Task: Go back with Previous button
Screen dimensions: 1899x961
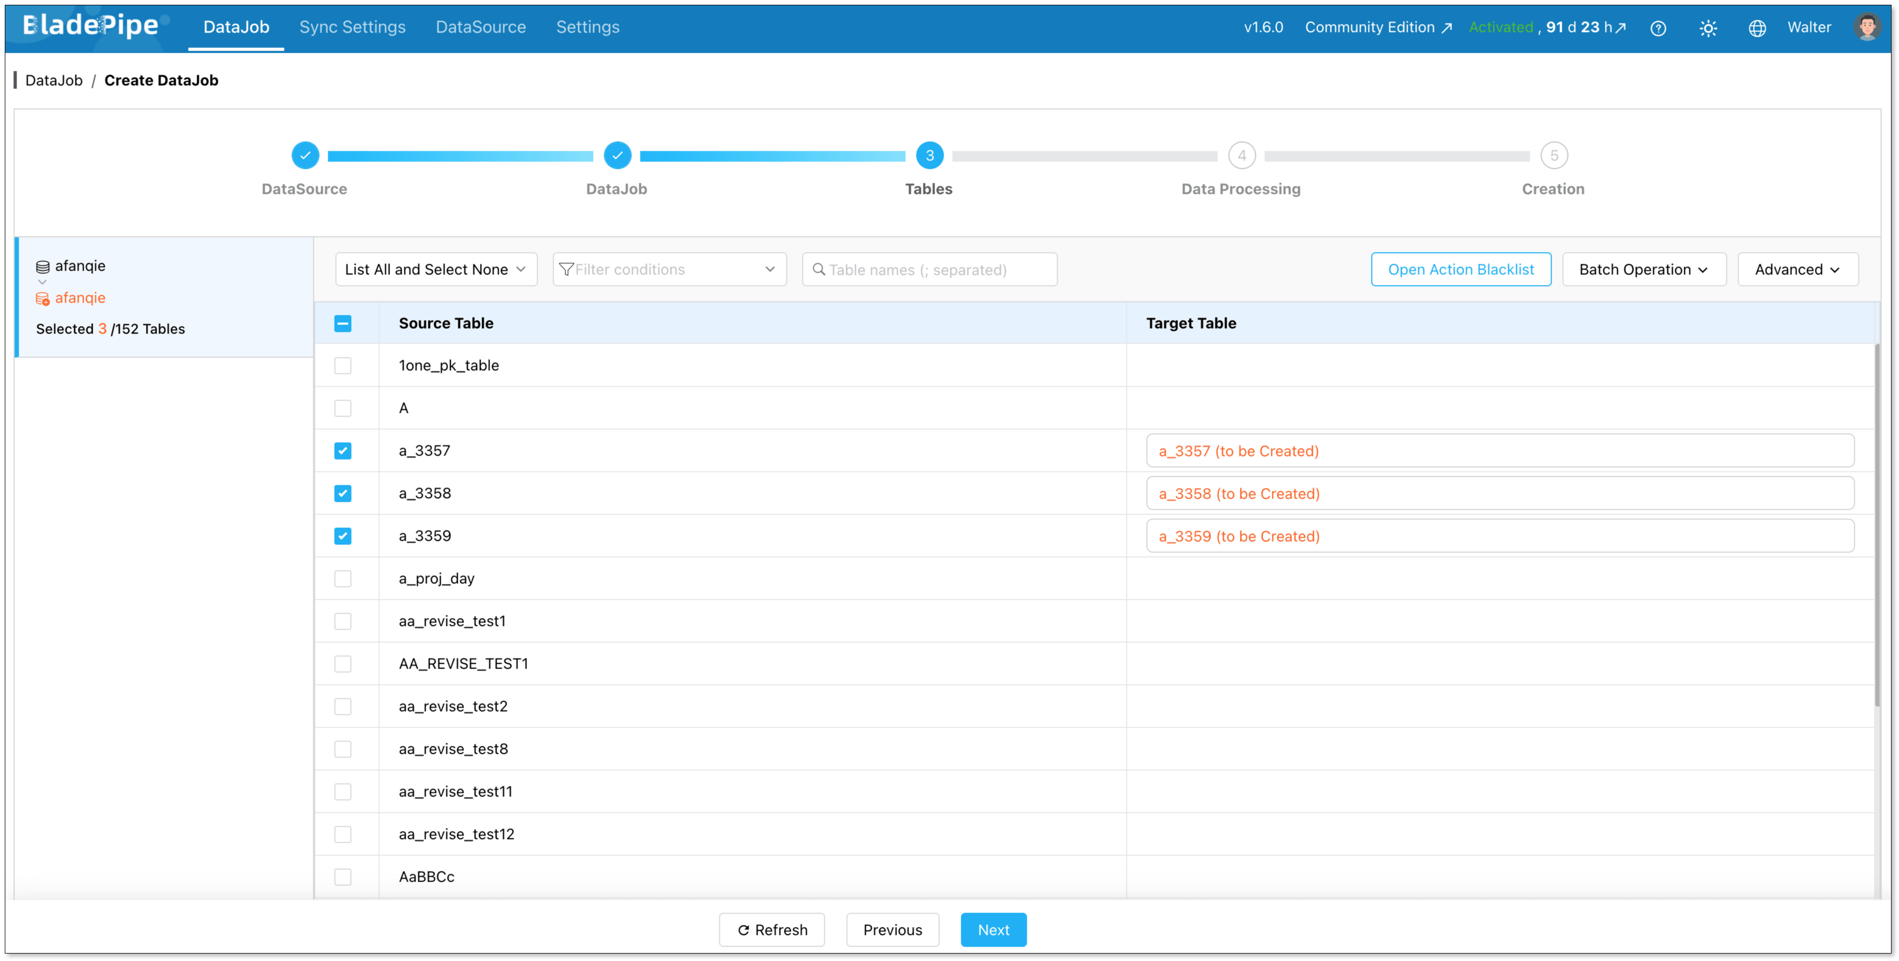Action: pyautogui.click(x=892, y=930)
